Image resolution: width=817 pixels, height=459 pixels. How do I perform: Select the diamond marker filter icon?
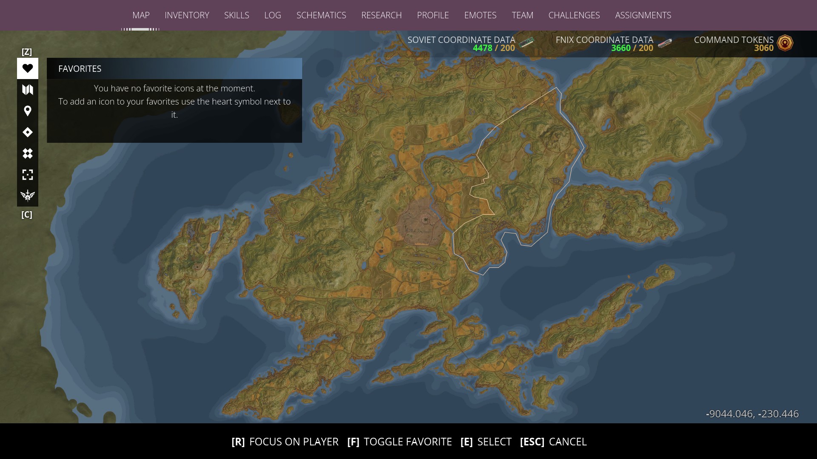(28, 132)
